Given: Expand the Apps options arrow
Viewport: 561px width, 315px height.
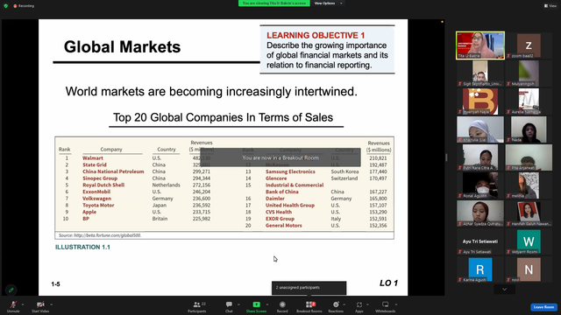Looking at the screenshot, I should pos(367,304).
